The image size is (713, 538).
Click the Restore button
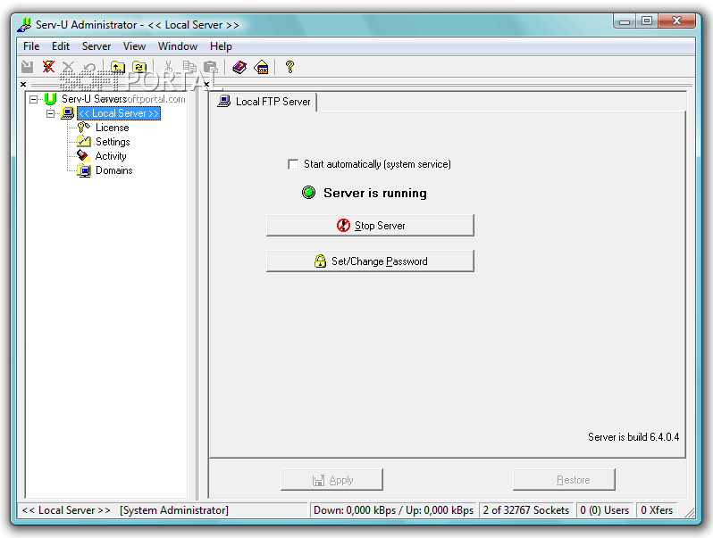565,480
